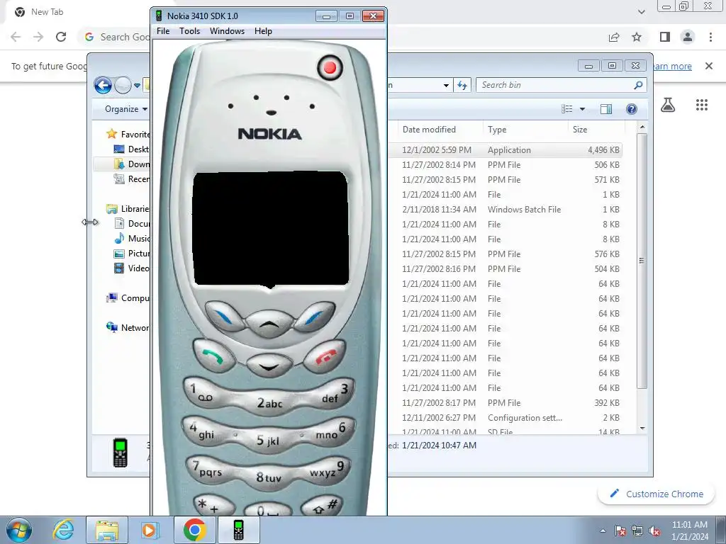Click the change view icon in Explorer
This screenshot has height=544, width=726.
click(x=567, y=109)
